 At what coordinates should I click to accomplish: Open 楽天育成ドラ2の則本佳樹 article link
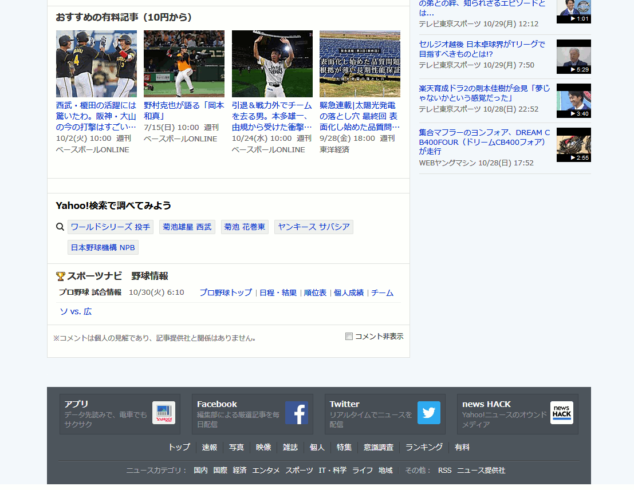pyautogui.click(x=485, y=93)
